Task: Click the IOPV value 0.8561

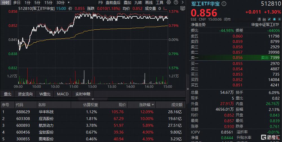Action: tap(227, 132)
